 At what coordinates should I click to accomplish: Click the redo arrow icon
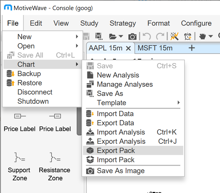[160, 36]
